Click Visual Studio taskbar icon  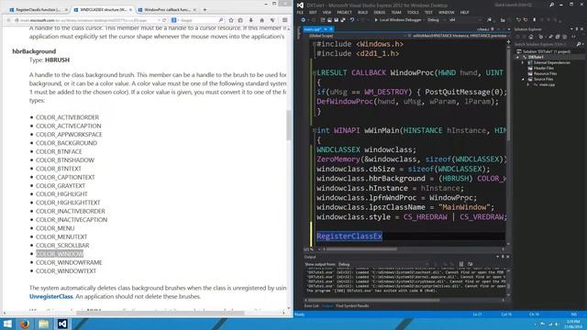(62, 324)
